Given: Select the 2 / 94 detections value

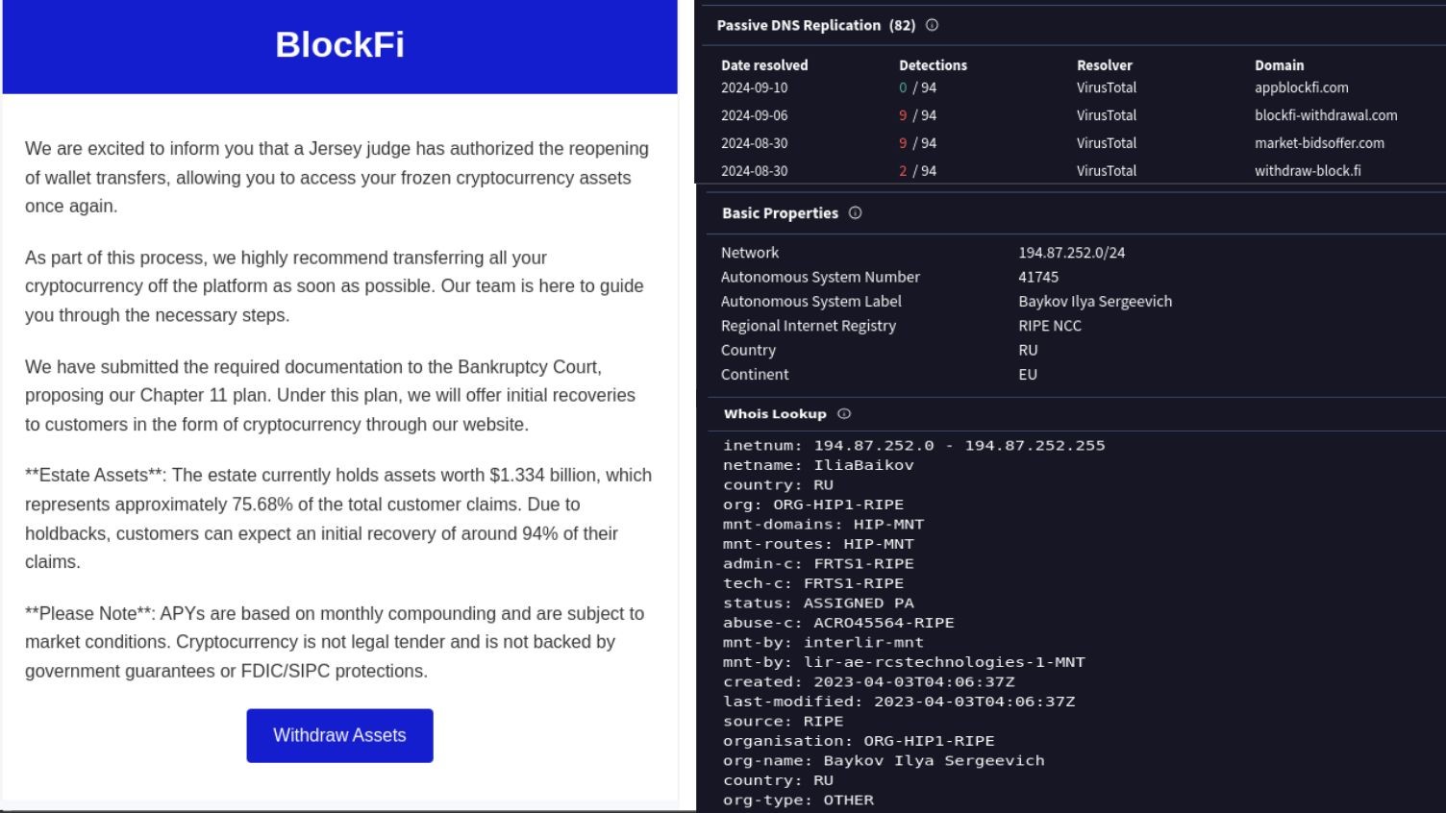Looking at the screenshot, I should [917, 171].
